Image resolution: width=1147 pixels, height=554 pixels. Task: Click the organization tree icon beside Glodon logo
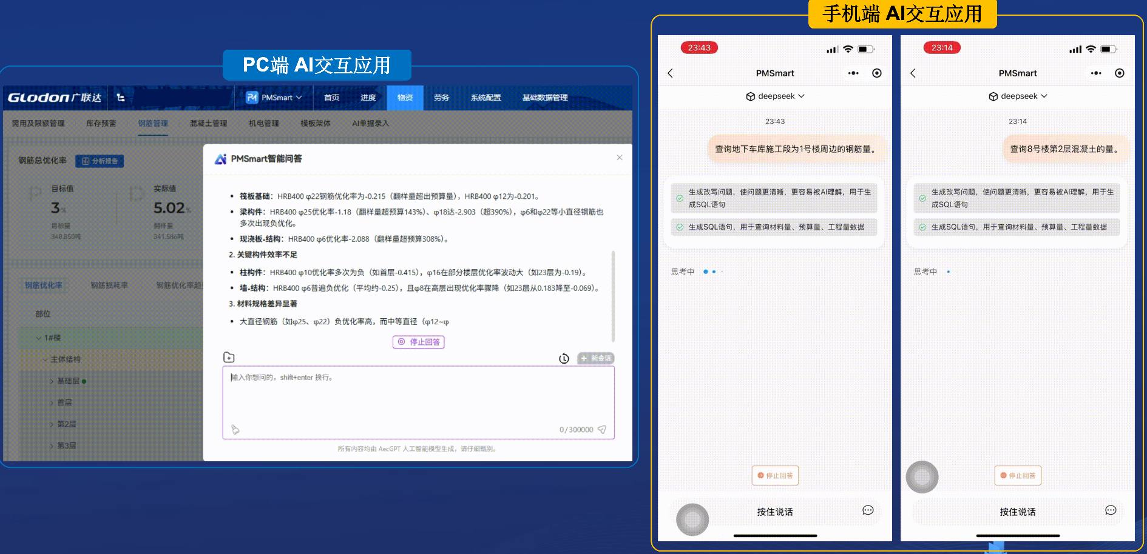121,98
